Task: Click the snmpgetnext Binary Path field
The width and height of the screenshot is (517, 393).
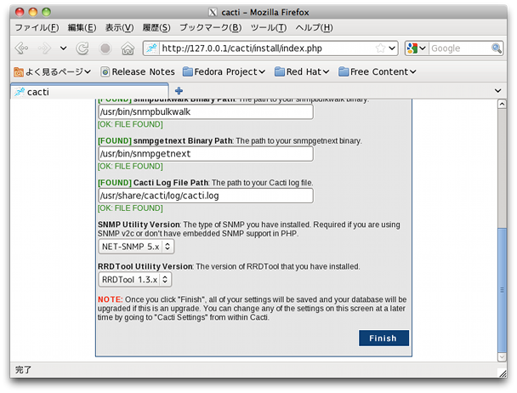Action: [206, 154]
